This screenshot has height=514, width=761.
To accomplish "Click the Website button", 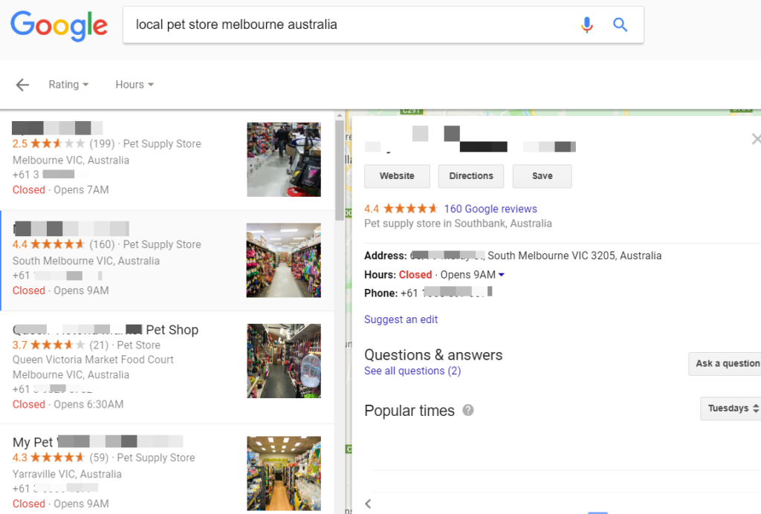I will click(x=397, y=176).
